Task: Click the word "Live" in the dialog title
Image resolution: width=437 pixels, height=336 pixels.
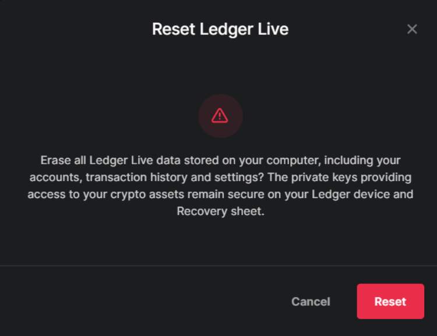Action: pyautogui.click(x=273, y=29)
